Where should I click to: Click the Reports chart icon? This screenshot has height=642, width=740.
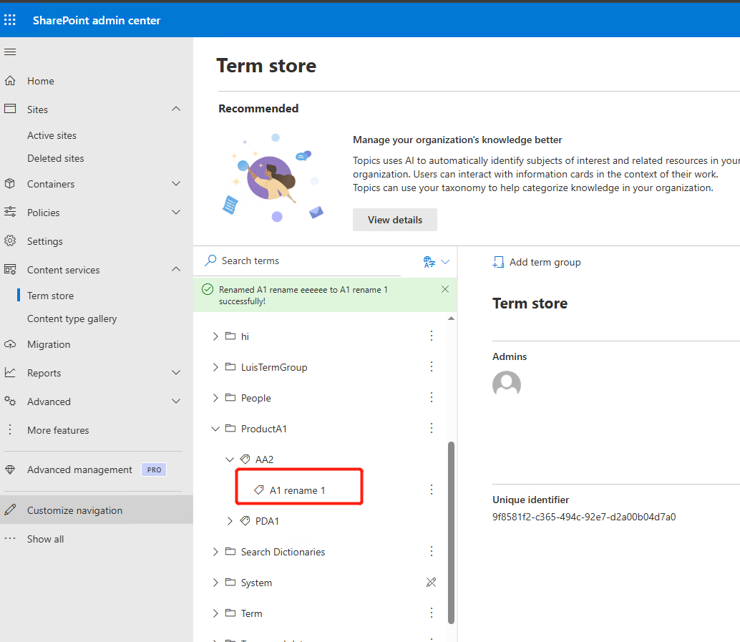(x=10, y=372)
